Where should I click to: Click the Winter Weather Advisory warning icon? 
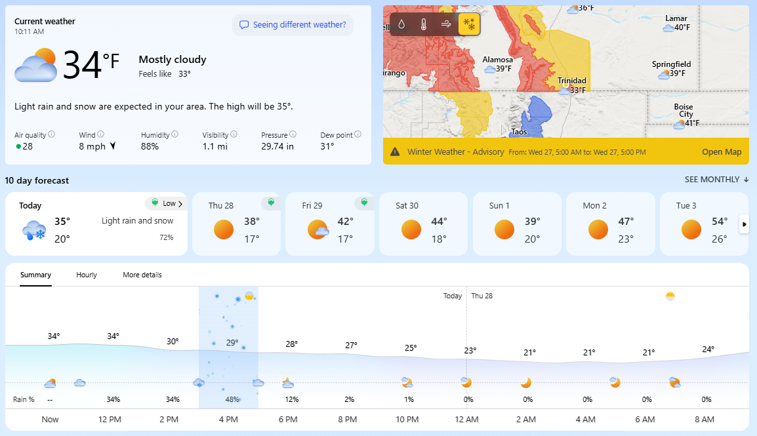coord(395,152)
